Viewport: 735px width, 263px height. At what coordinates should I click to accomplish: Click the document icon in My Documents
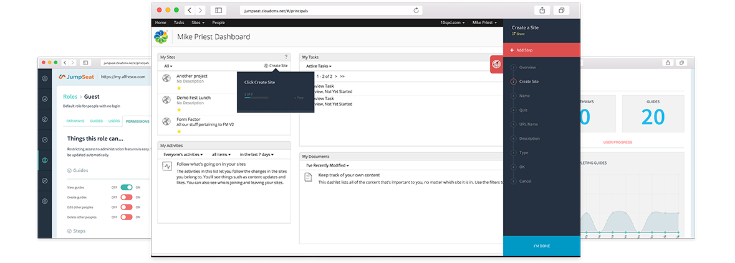coord(308,178)
